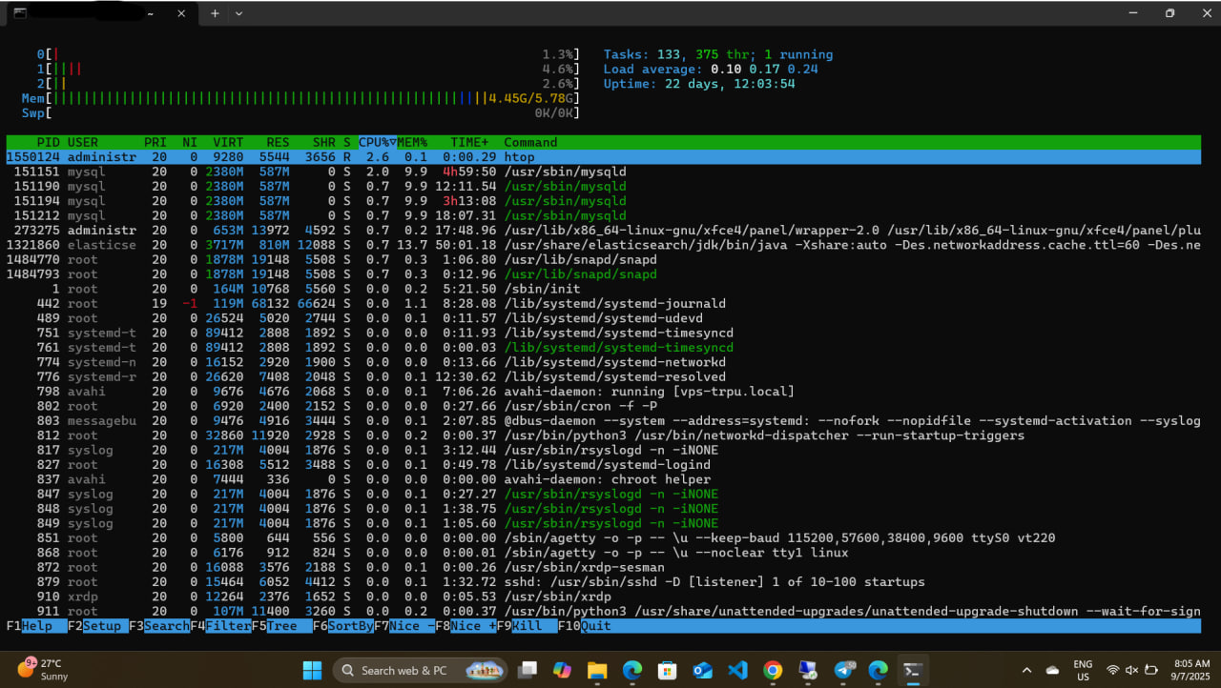Open Visual Studio Code from taskbar
This screenshot has height=688, width=1221.
pyautogui.click(x=737, y=670)
